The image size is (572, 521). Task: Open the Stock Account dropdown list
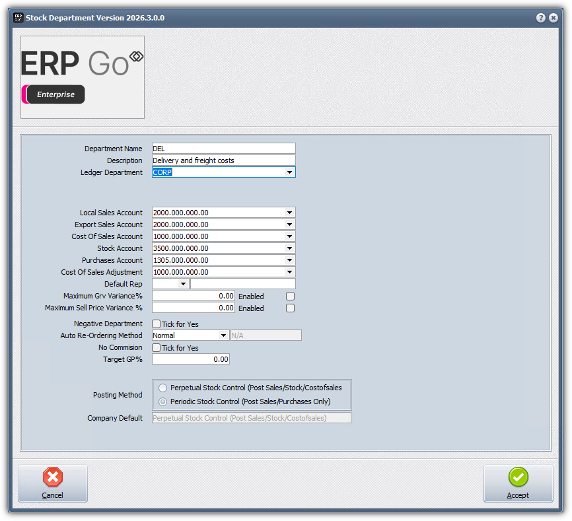(x=289, y=248)
